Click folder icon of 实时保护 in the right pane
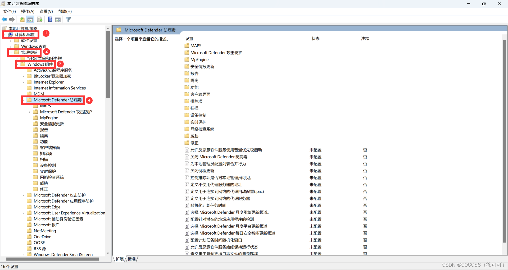Image resolution: width=508 pixels, height=270 pixels. coord(187,122)
